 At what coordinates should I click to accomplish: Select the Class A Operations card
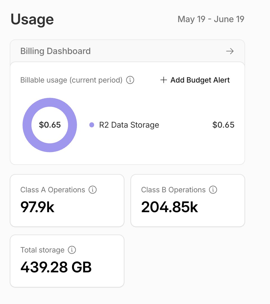67,200
